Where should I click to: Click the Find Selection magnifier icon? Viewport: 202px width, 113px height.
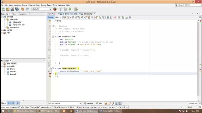point(79,17)
